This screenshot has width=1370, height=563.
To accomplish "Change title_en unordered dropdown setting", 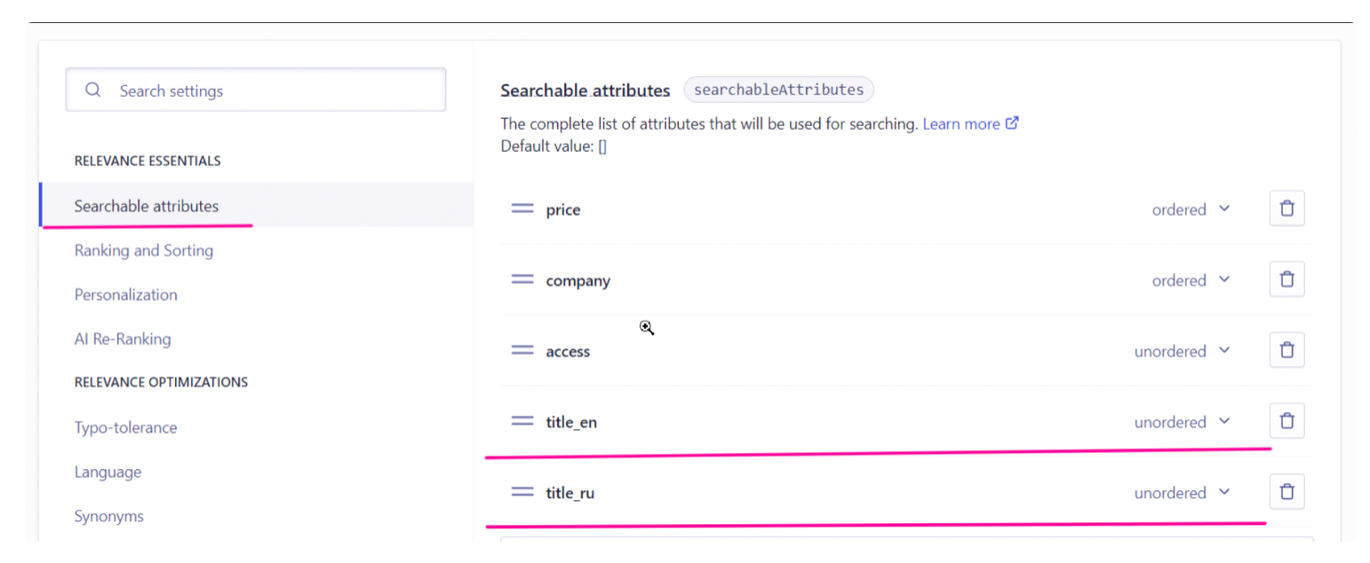I will click(x=1183, y=422).
